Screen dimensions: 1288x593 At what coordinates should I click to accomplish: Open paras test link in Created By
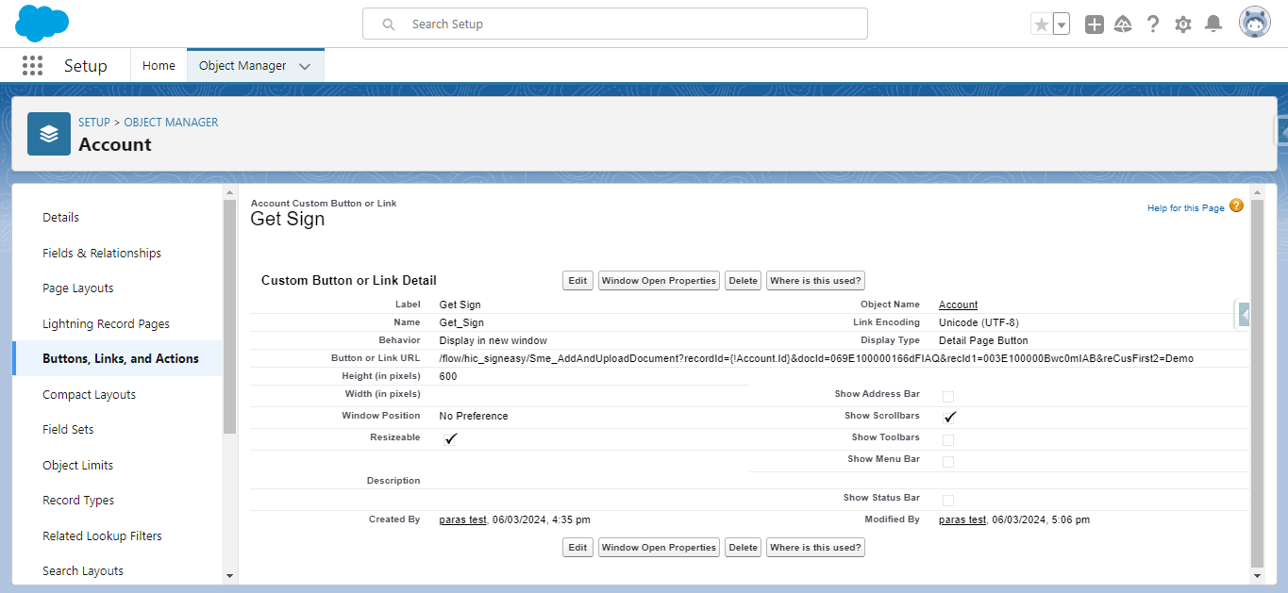(462, 519)
